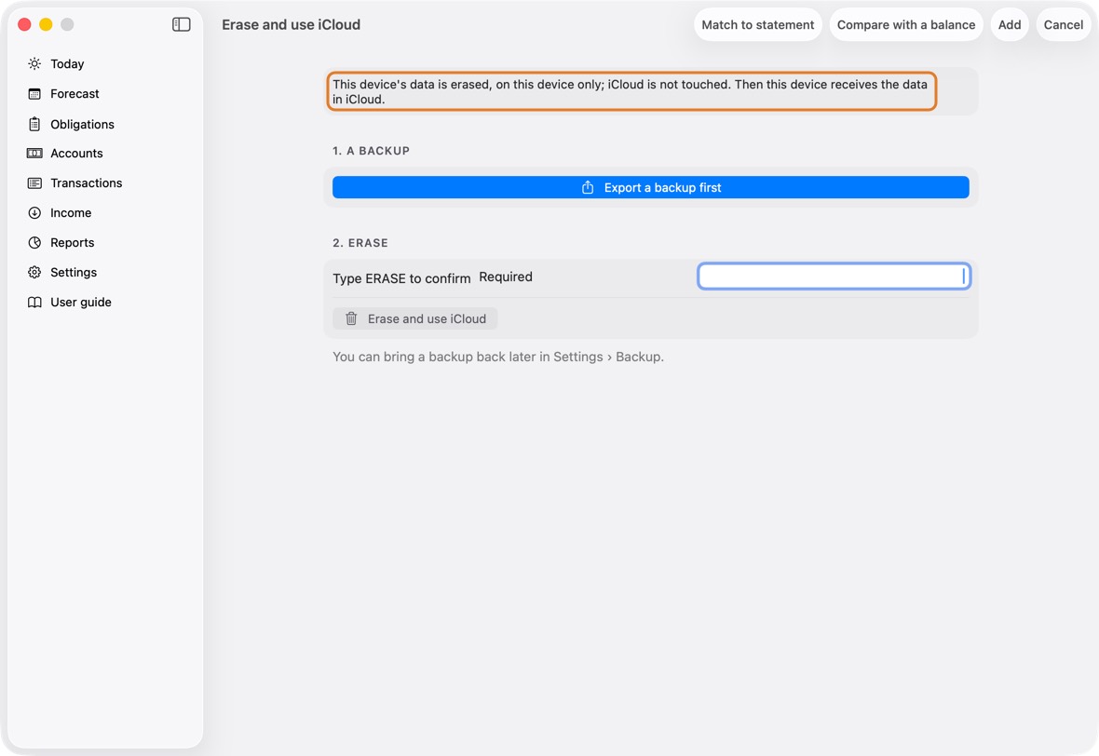Click the device data erased warning text
Screen dimensions: 1099x756
pos(631,92)
